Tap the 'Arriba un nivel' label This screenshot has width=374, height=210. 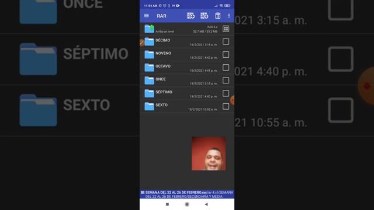pos(165,32)
